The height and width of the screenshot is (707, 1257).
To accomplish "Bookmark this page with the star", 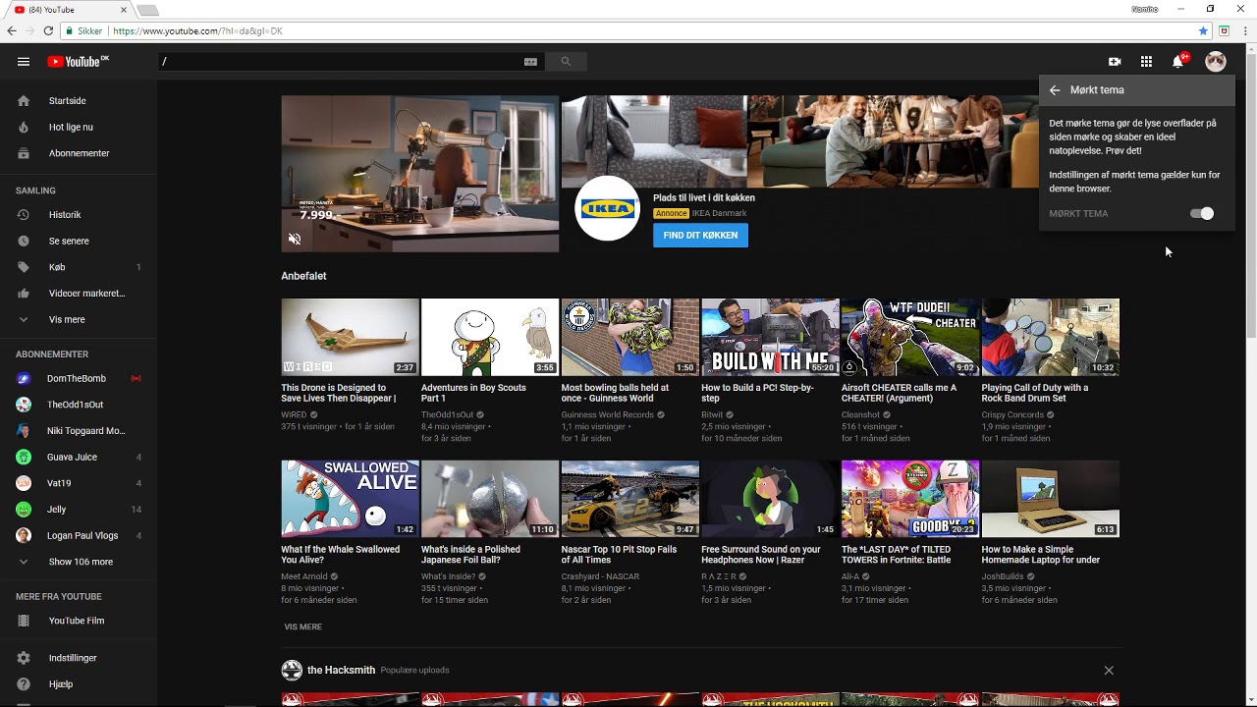I will coord(1203,31).
